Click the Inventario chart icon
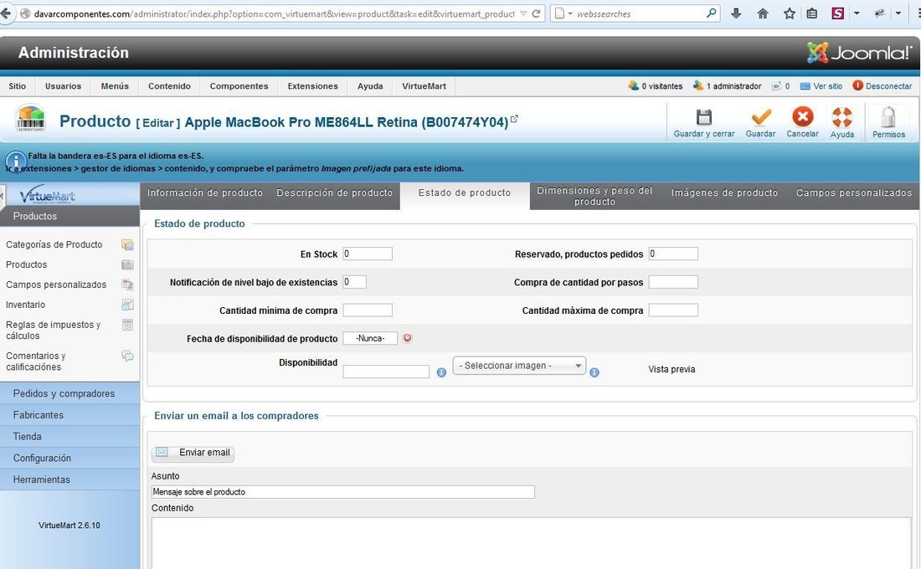 click(127, 305)
